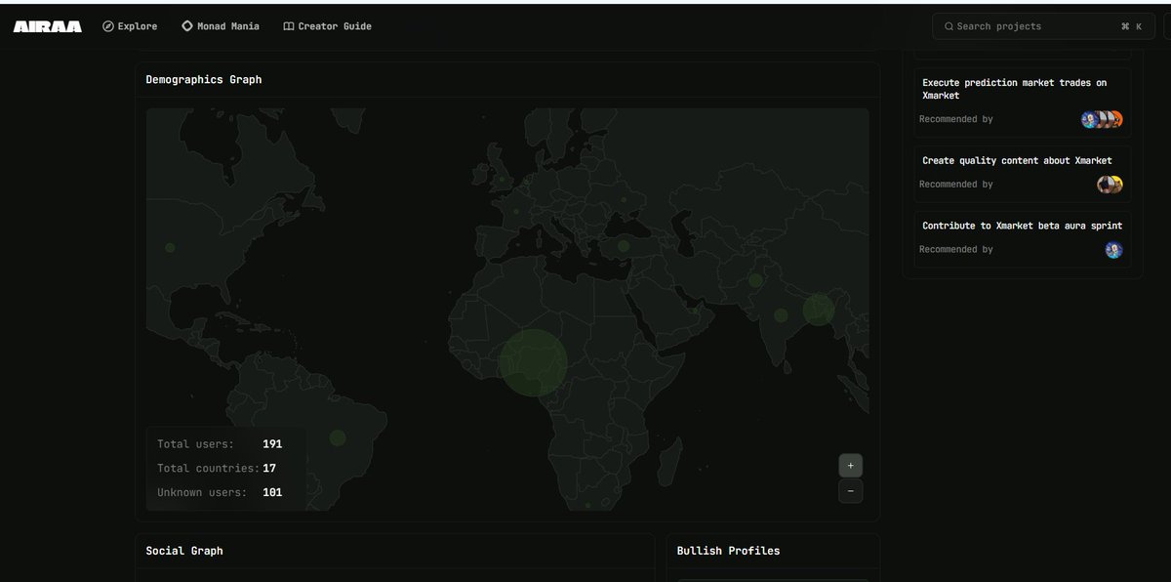Open Monad Mania section

pos(221,26)
